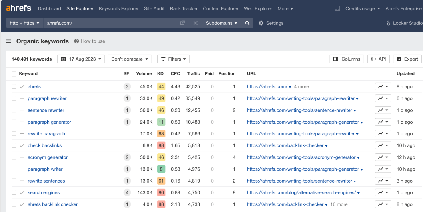
Task: Show the 4 more URLs link
Action: click(301, 86)
